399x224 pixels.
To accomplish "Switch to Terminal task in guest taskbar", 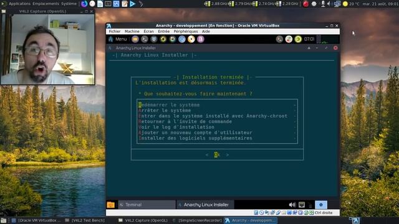I will [147, 205].
